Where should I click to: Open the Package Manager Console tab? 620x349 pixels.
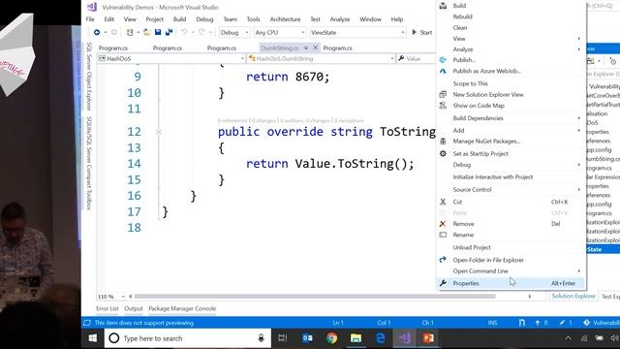[182, 308]
